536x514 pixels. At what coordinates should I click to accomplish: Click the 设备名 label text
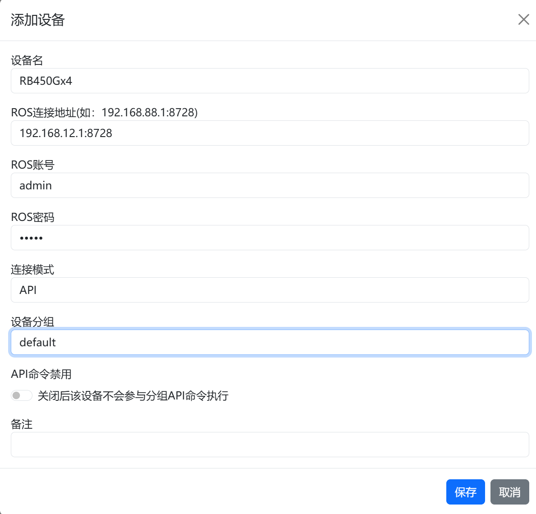tap(27, 60)
